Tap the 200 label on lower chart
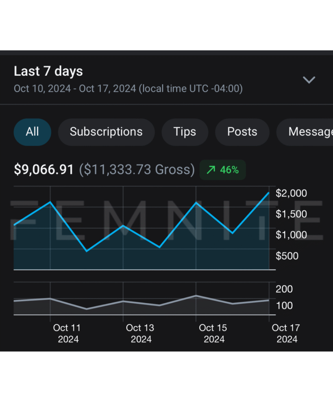This screenshot has width=333, height=417. [x=284, y=289]
